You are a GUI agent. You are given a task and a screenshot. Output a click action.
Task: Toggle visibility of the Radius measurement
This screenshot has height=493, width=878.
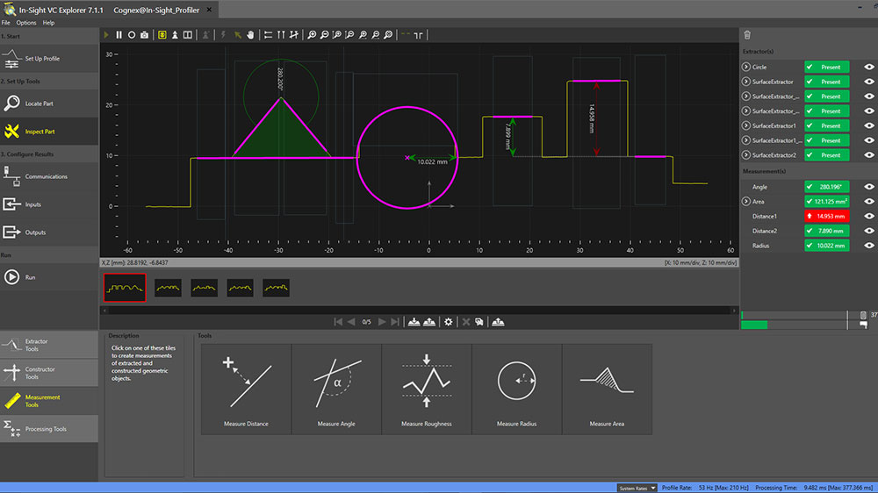(868, 246)
